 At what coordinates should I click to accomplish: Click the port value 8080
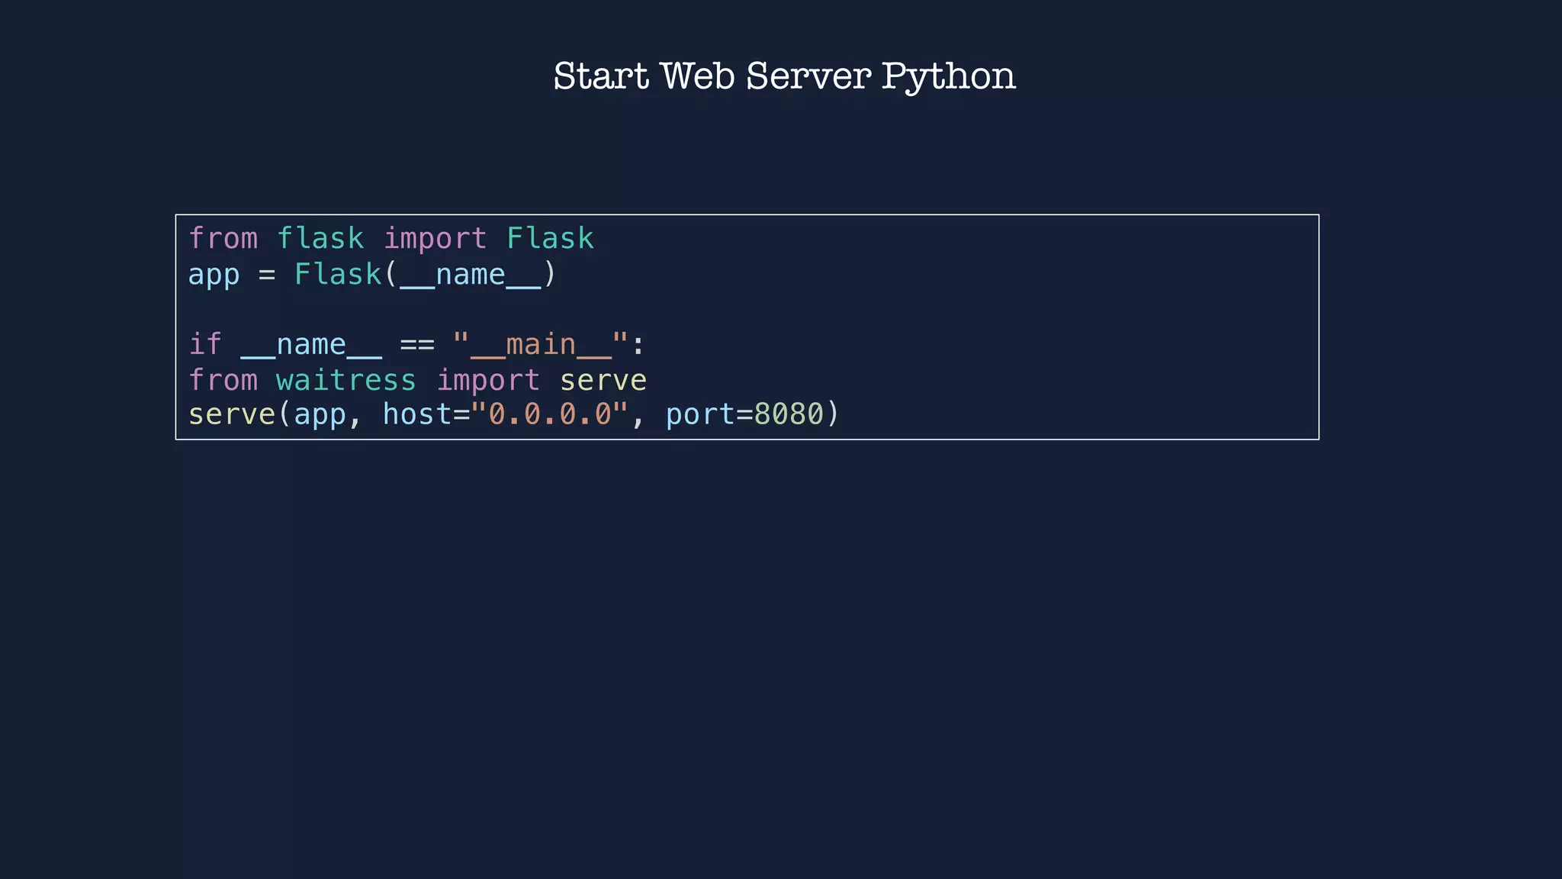click(789, 414)
